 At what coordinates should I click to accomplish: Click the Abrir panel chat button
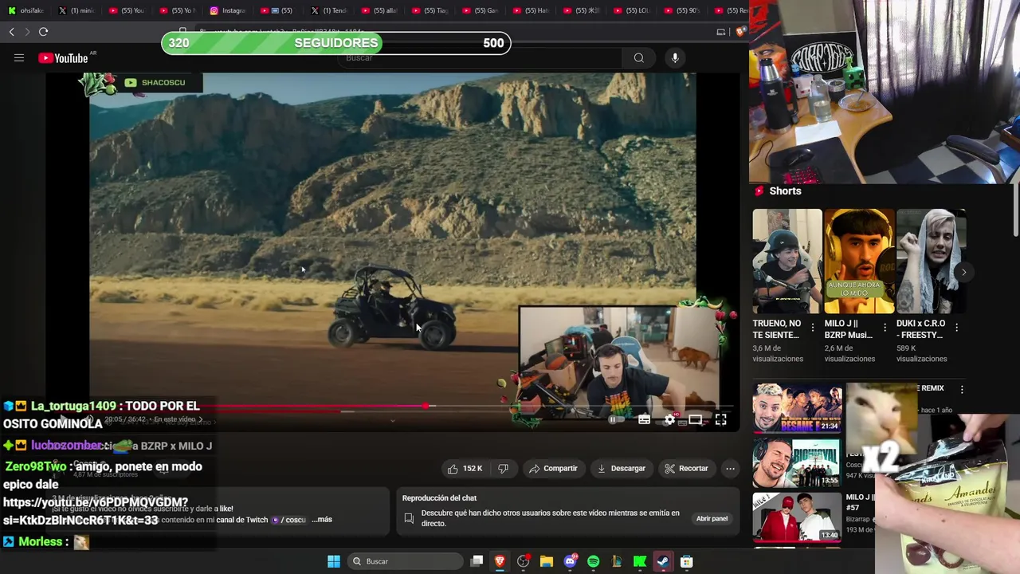[712, 518]
